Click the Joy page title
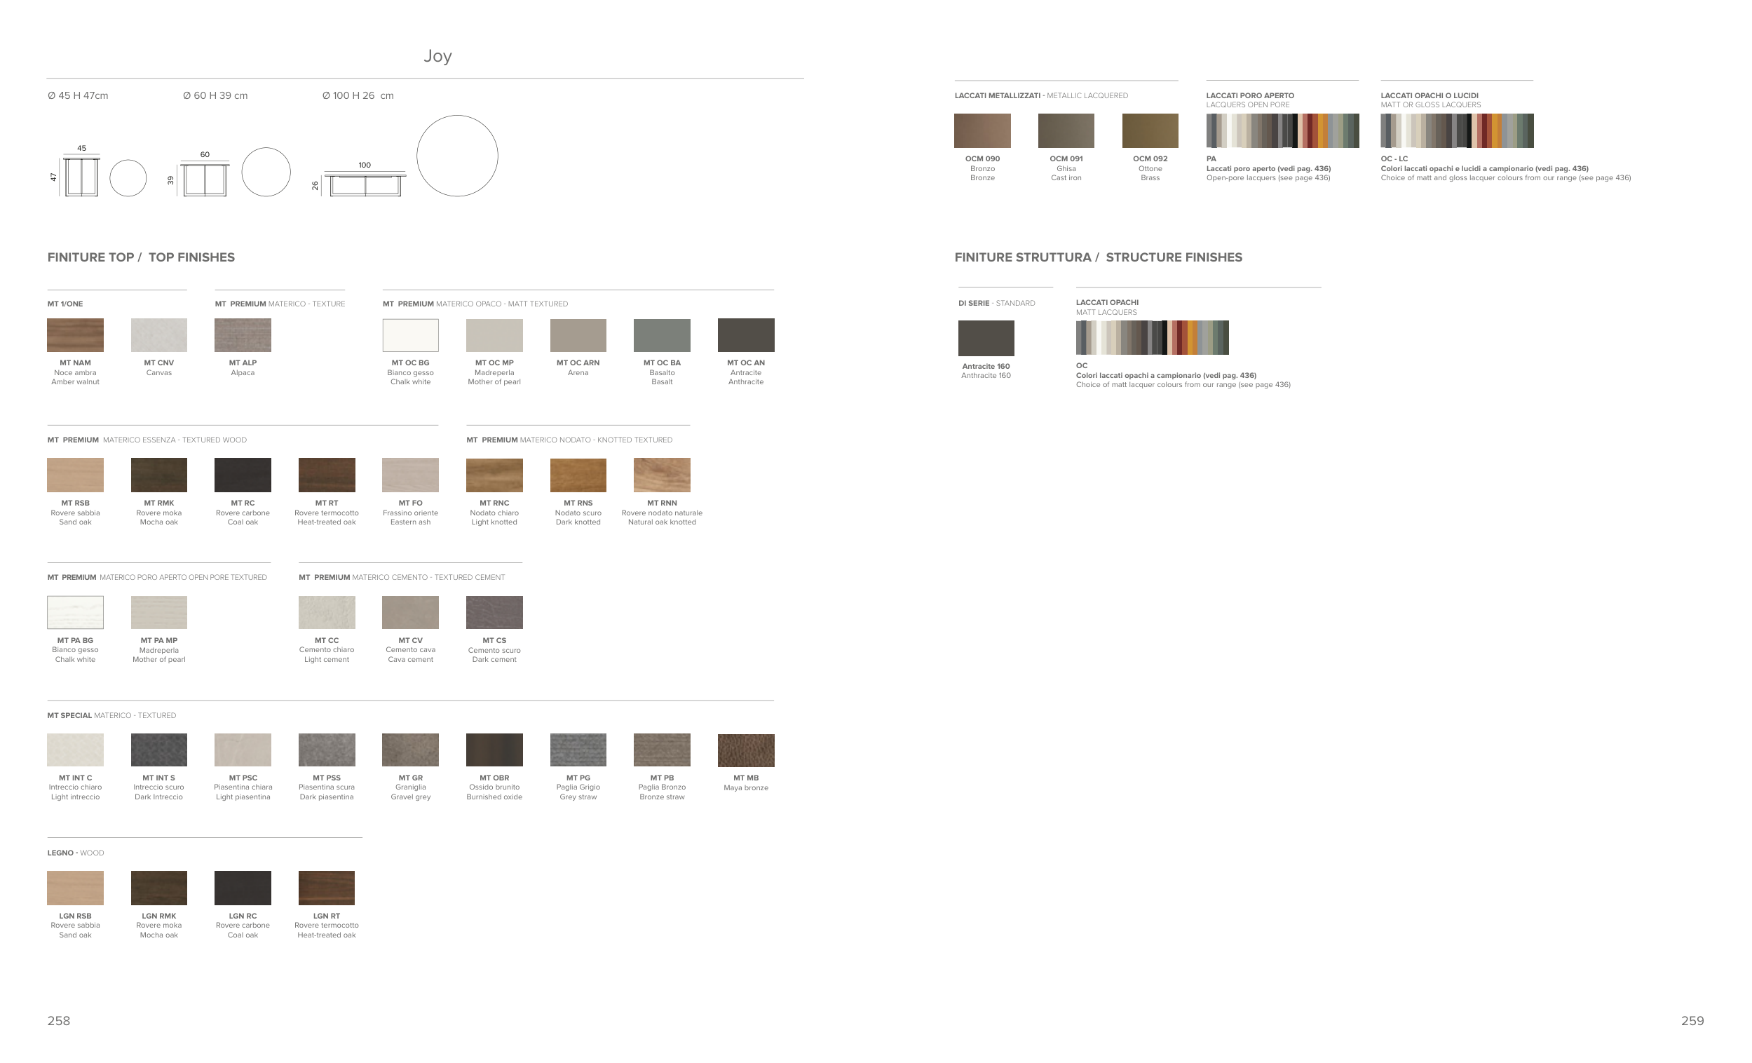This screenshot has height=1063, width=1752. [437, 56]
